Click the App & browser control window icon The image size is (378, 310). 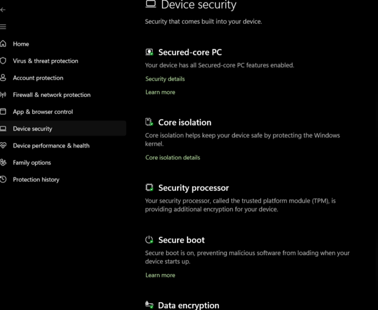[3, 112]
